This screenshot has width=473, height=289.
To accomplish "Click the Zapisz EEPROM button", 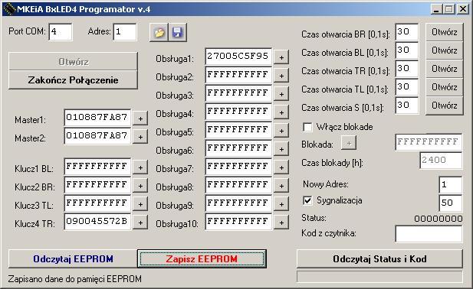I will coord(202,258).
